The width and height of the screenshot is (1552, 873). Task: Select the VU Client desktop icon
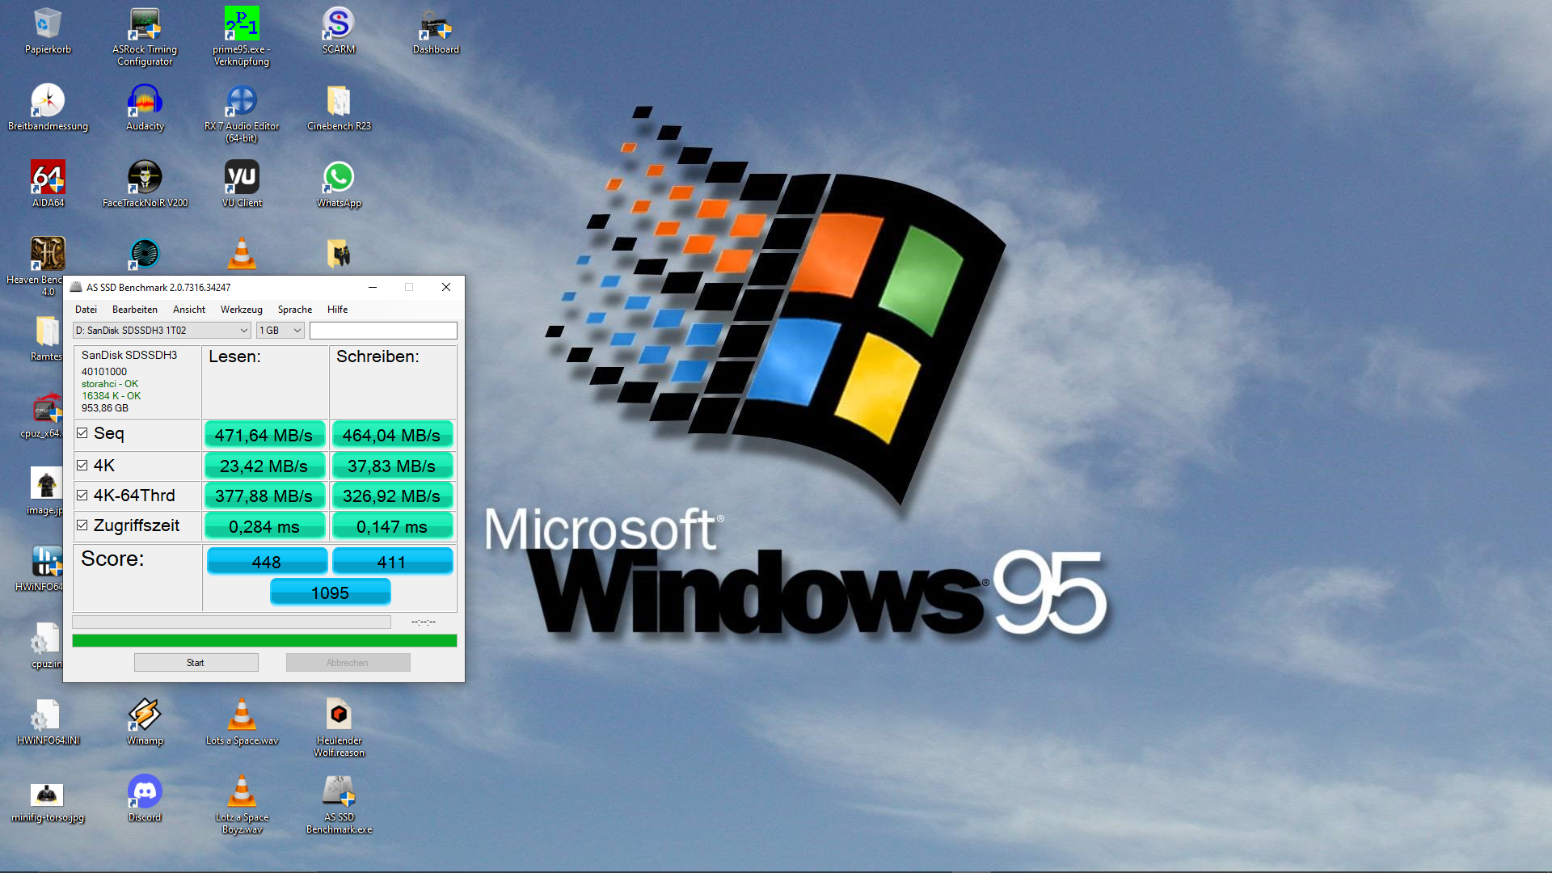click(242, 178)
